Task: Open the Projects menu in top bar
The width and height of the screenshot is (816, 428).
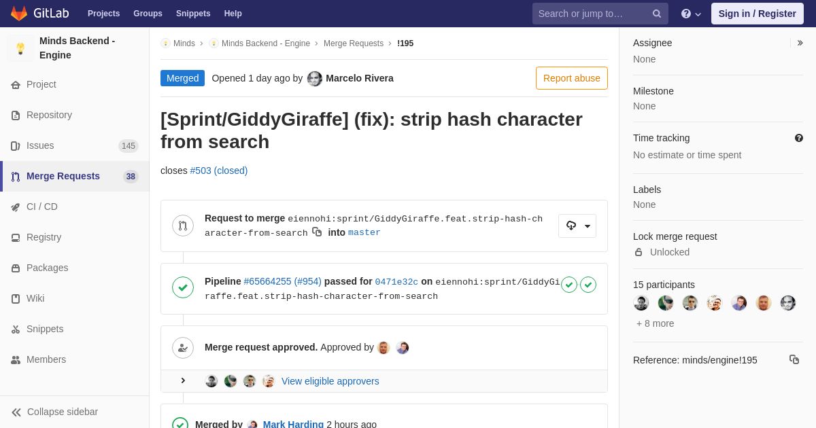Action: coord(103,14)
